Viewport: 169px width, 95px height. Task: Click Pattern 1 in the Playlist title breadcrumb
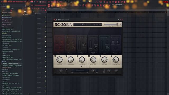tap(63, 8)
